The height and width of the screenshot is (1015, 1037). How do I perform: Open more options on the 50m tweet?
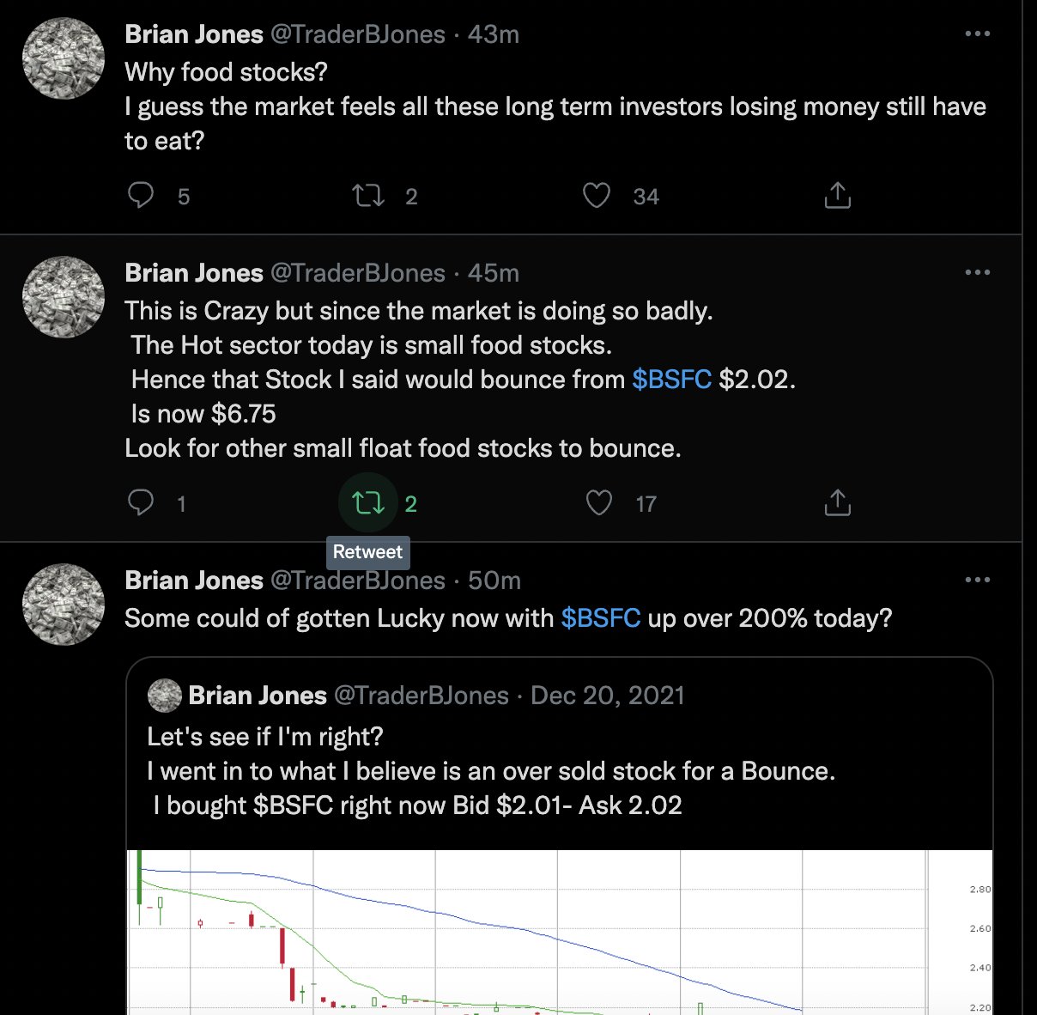tap(978, 580)
